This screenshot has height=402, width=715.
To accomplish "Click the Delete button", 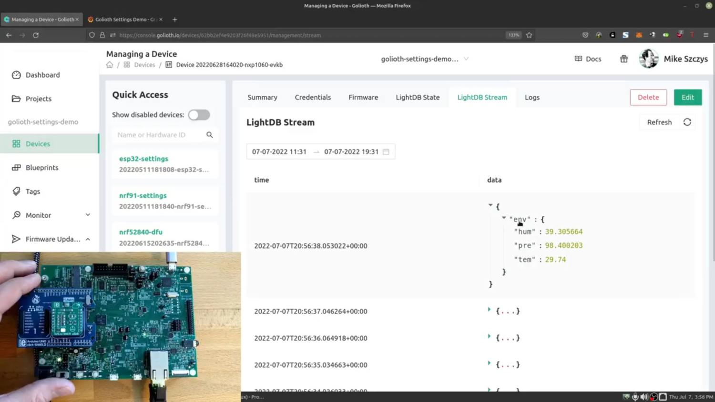I will (648, 97).
